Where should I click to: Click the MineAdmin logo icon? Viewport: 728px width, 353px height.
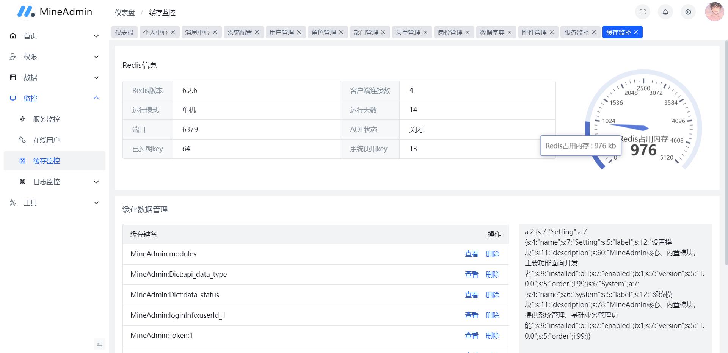[x=26, y=11]
